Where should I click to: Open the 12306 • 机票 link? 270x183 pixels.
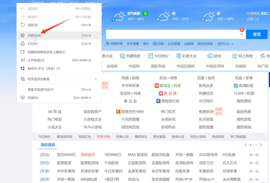(244, 93)
